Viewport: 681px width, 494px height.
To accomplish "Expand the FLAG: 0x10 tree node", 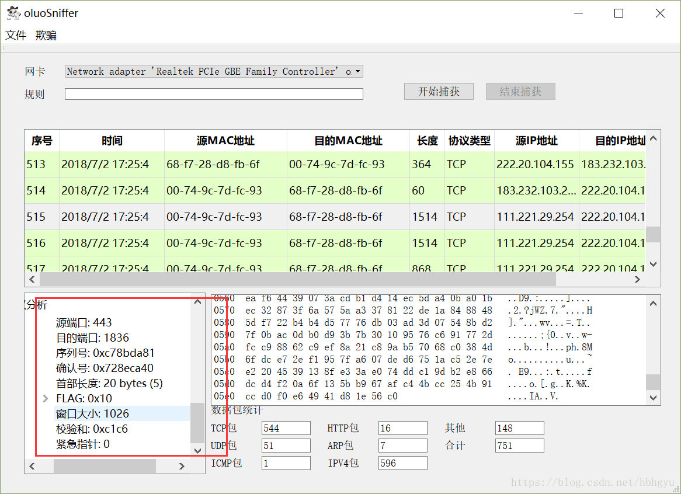I will [46, 398].
